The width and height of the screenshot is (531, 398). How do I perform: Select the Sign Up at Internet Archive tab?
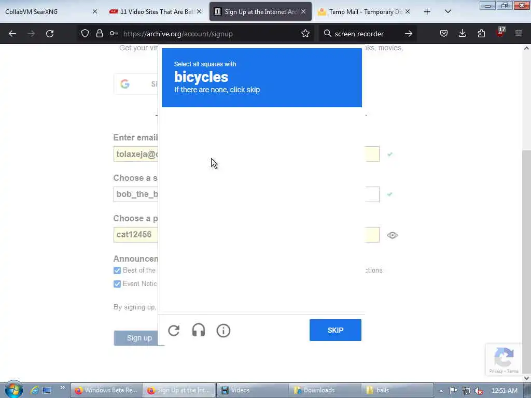260,12
